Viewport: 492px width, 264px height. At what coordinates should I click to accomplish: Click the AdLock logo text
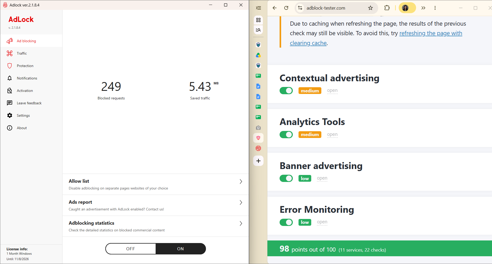21,19
